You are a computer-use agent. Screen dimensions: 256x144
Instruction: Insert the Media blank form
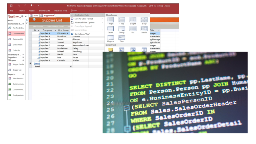144,30
